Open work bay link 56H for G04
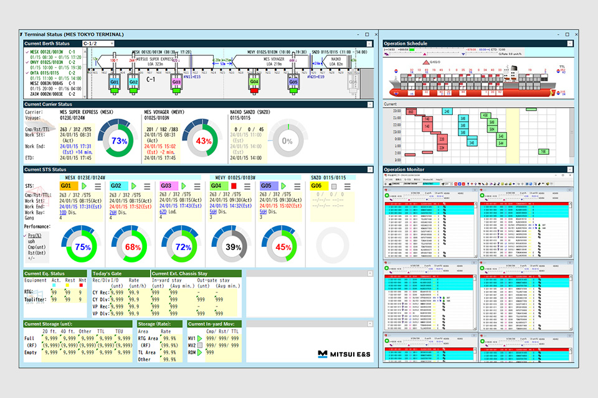Screen dimensions: 598x398 (x=213, y=212)
